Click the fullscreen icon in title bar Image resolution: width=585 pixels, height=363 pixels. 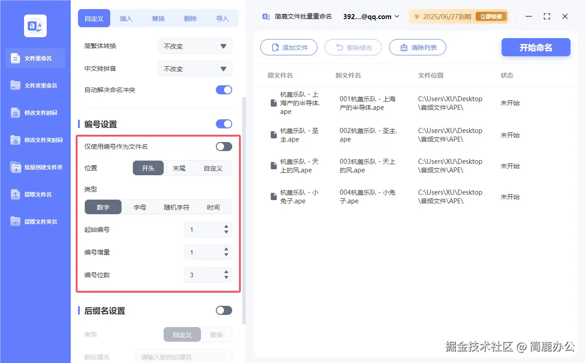[x=546, y=16]
